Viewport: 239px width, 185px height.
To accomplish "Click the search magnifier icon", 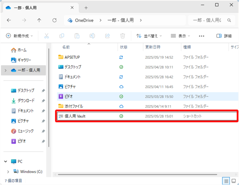I will coord(229,20).
